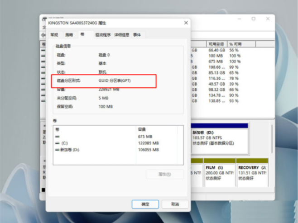Image resolution: width=298 pixels, height=223 pixels.
Task: Click the drive icon beside 新加卷 (D:)
Action: [57, 150]
